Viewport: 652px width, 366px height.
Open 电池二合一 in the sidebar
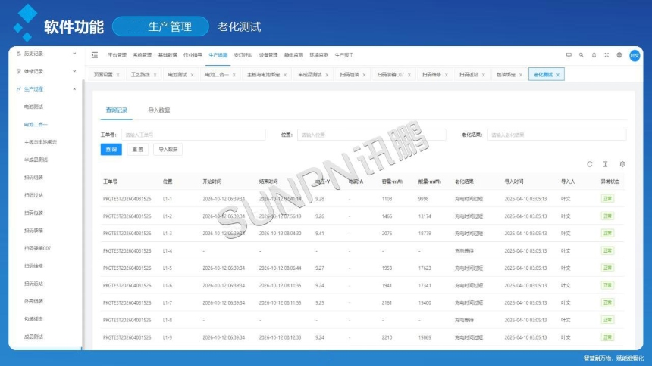tap(36, 125)
